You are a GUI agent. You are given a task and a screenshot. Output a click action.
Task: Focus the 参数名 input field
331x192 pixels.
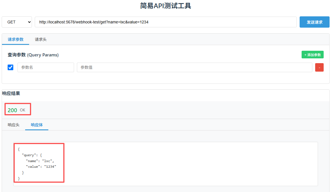point(46,67)
